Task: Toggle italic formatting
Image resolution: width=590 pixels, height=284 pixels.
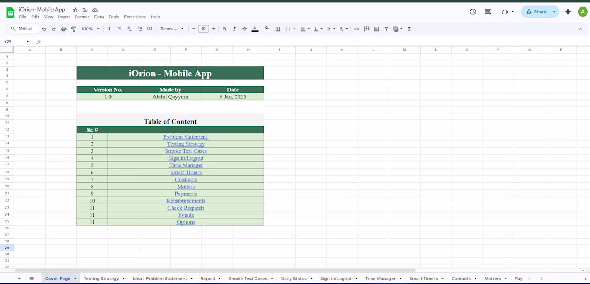Action: pyautogui.click(x=234, y=29)
